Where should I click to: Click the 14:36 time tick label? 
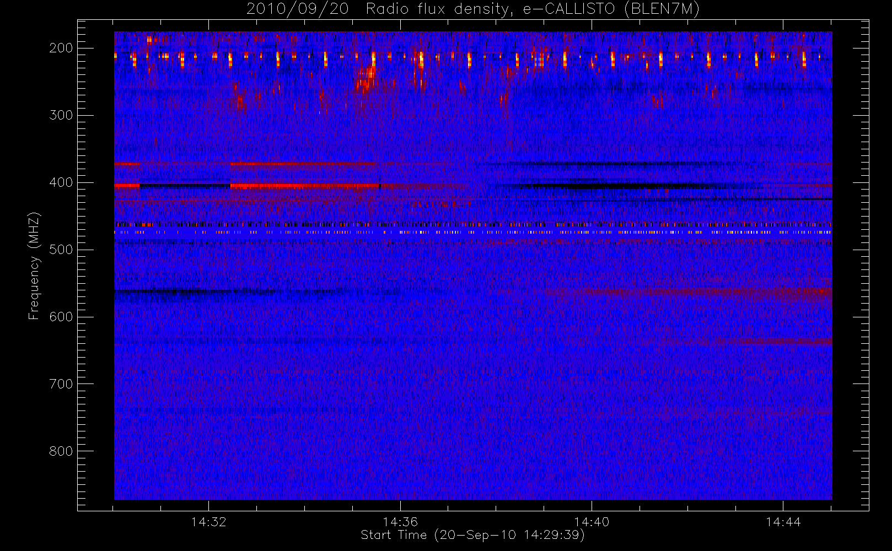coord(400,522)
